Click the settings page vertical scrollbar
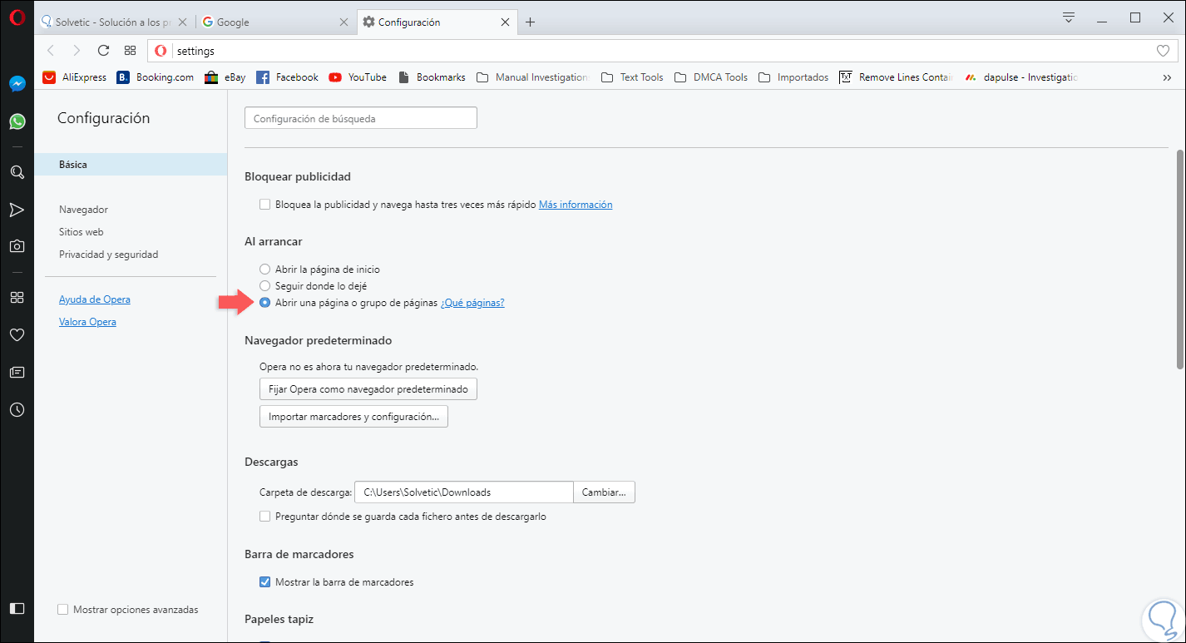This screenshot has width=1186, height=643. click(x=1179, y=258)
